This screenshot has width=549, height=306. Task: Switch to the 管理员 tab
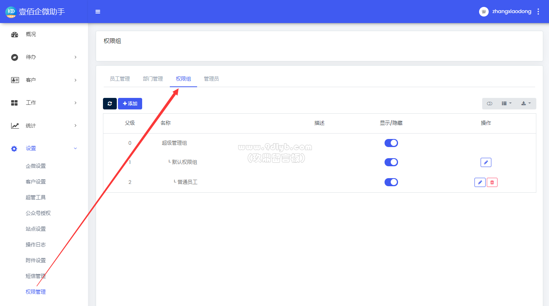pos(211,79)
